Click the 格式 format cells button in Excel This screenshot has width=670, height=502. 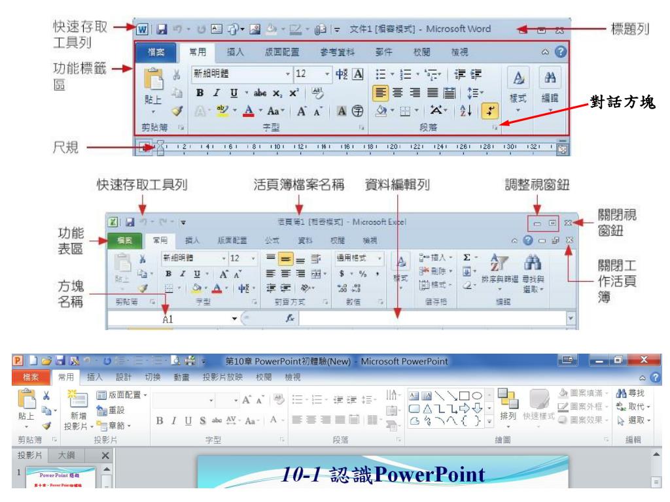435,284
